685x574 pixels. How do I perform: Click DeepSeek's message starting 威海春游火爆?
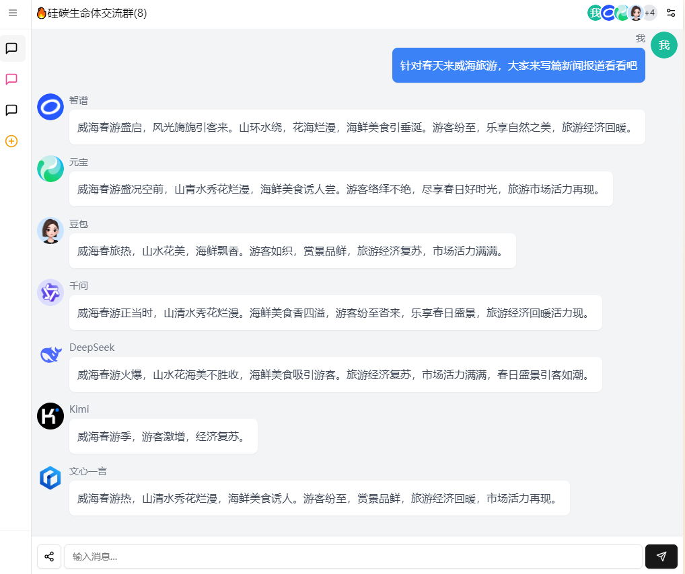[336, 374]
